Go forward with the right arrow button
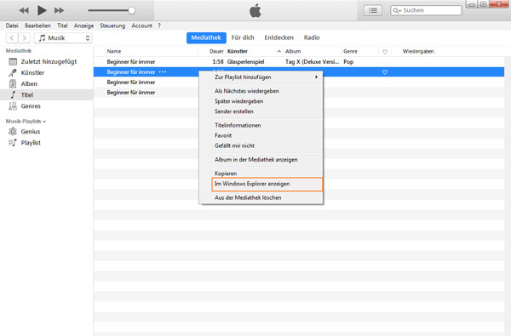This screenshot has height=336, width=511. pos(25,37)
